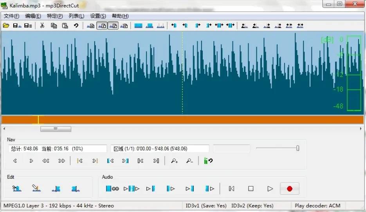Go to file beginning icon in Nav

(141, 161)
